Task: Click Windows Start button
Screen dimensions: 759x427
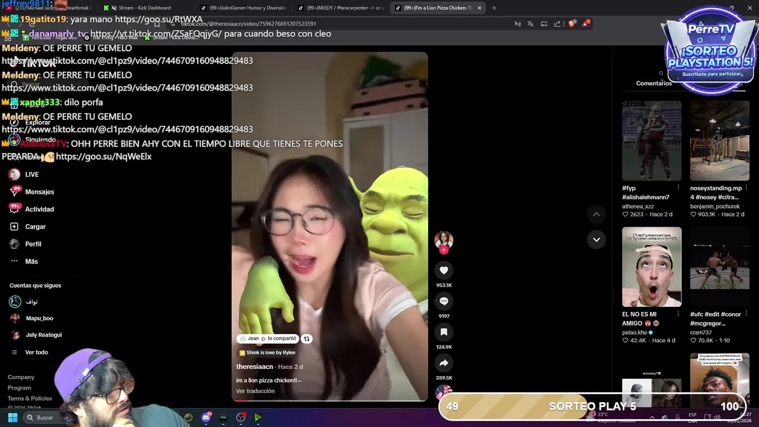Action: tap(12, 418)
